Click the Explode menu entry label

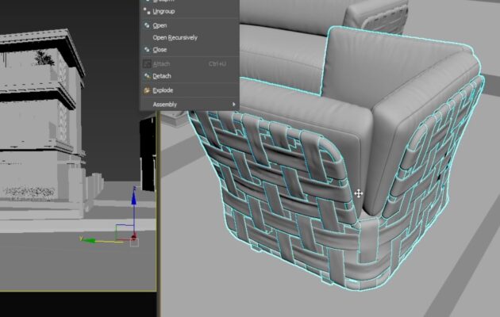click(163, 90)
